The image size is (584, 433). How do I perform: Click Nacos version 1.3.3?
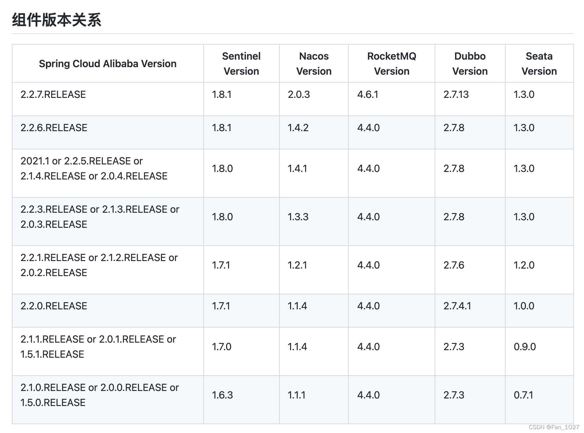coord(298,217)
